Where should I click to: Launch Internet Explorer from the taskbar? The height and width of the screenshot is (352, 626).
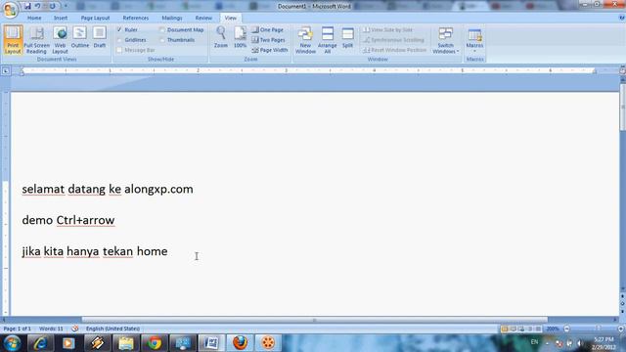(x=40, y=343)
